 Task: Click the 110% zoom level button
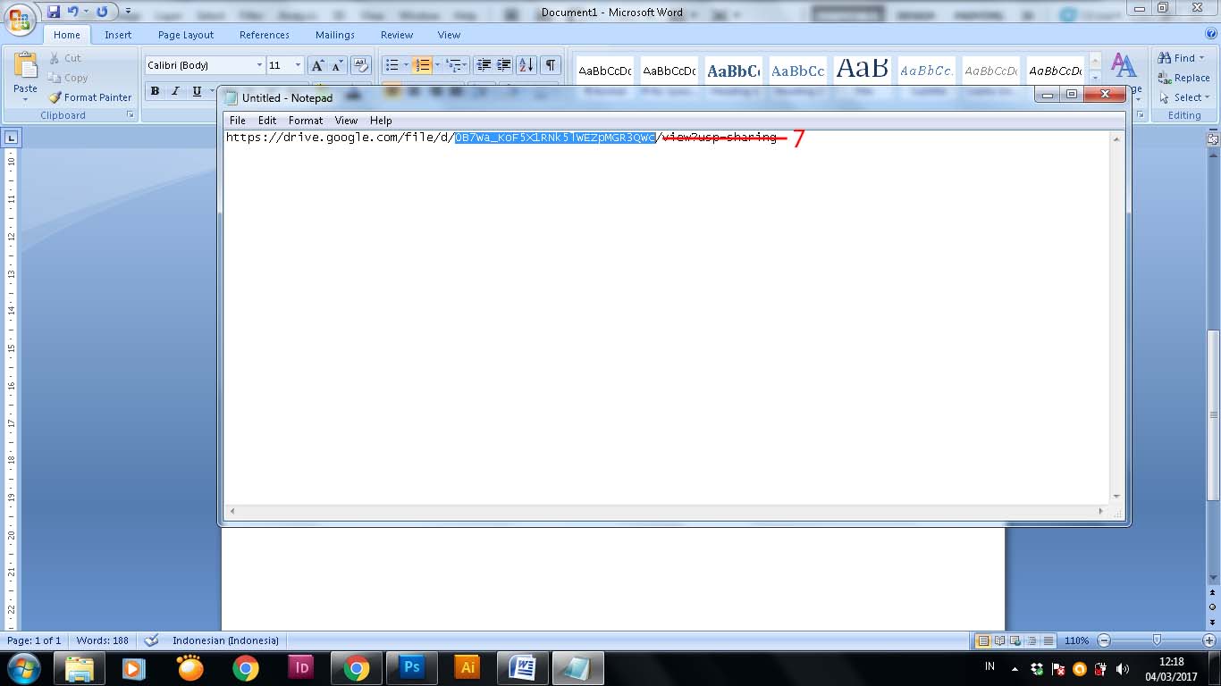coord(1076,640)
